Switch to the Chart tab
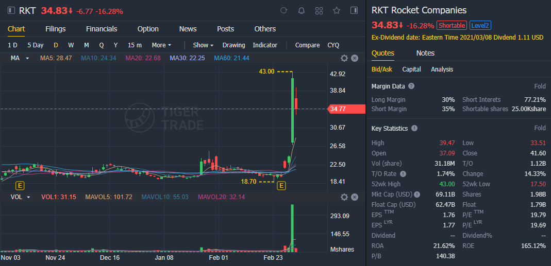The height and width of the screenshot is (266, 551). click(x=16, y=29)
